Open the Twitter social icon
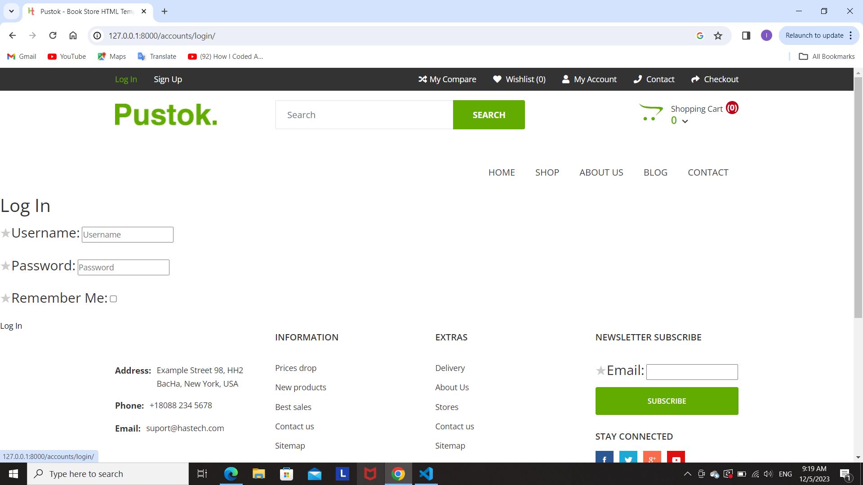The image size is (863, 485). click(x=628, y=458)
